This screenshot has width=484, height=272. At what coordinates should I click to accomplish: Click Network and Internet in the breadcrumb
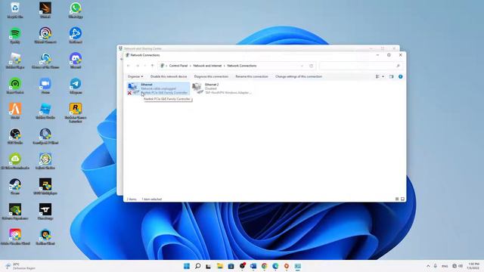pos(207,66)
